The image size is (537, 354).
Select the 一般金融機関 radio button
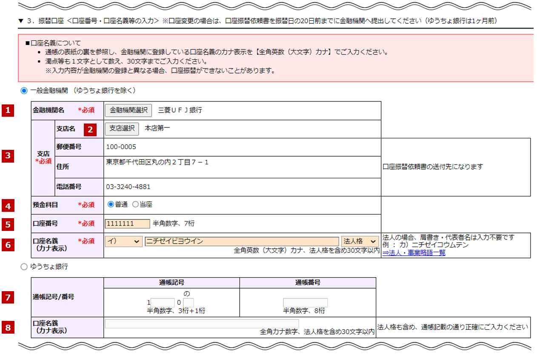(24, 90)
